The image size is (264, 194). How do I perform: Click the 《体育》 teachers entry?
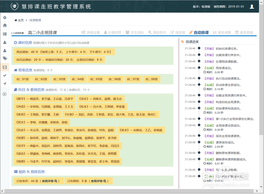(x=37, y=115)
